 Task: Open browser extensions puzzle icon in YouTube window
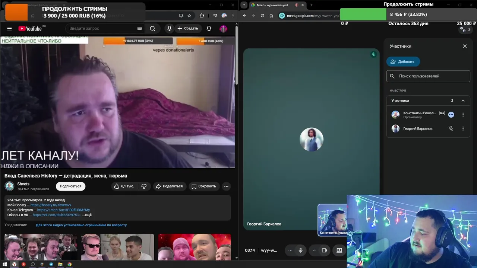pos(202,16)
